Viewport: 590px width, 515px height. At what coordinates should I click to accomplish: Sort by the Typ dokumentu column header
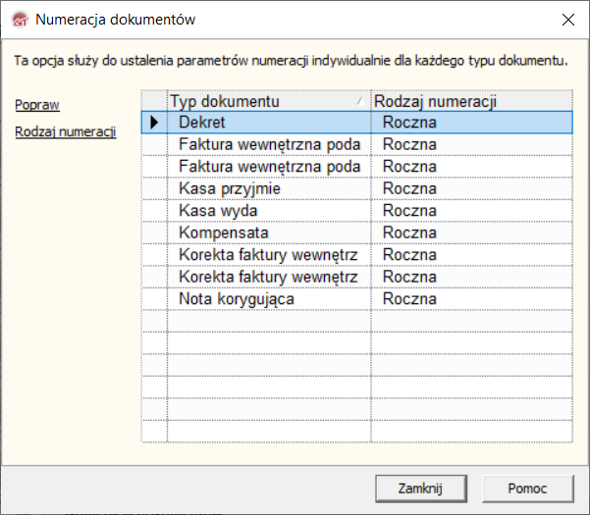[255, 101]
